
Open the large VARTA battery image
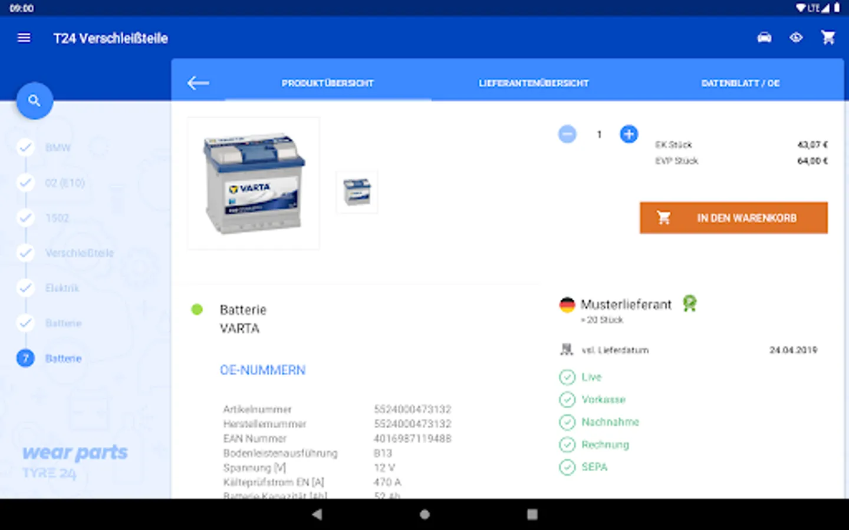254,183
